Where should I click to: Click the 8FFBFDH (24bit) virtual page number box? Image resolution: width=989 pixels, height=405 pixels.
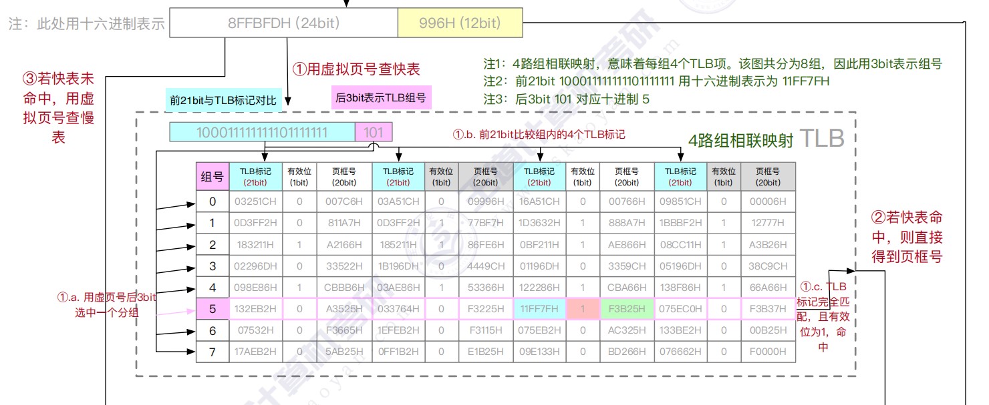pos(283,23)
